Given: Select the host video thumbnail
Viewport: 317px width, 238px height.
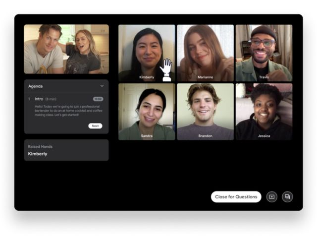Looking at the screenshot, I should 66,49.
